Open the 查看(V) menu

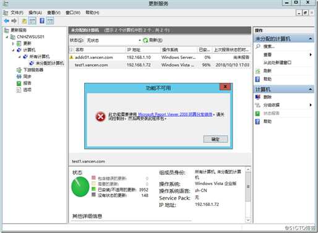(x=54, y=13)
